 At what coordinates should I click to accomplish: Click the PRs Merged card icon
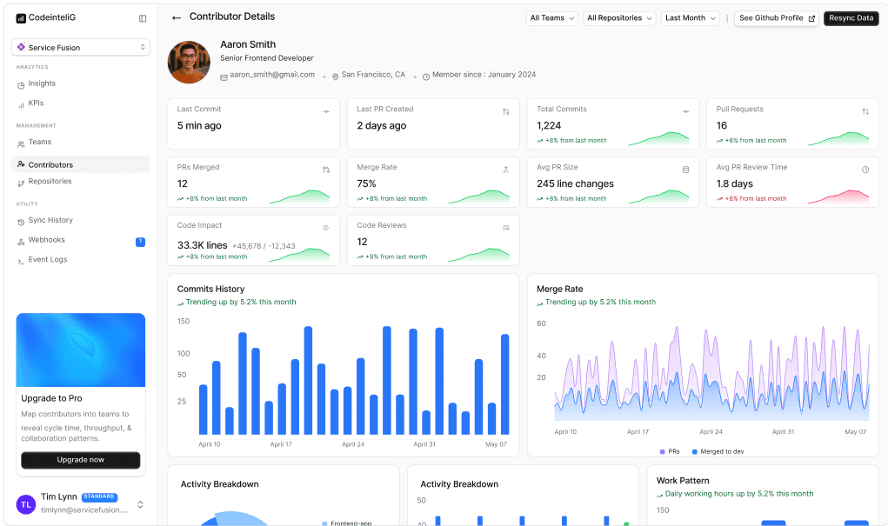pos(326,170)
